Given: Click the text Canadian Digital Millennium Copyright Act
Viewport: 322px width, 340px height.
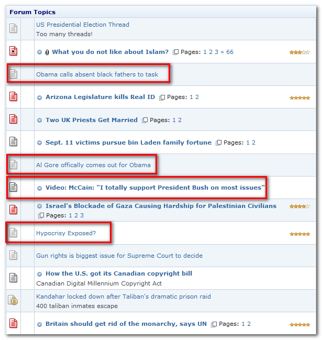Looking at the screenshot, I should 99,283.
